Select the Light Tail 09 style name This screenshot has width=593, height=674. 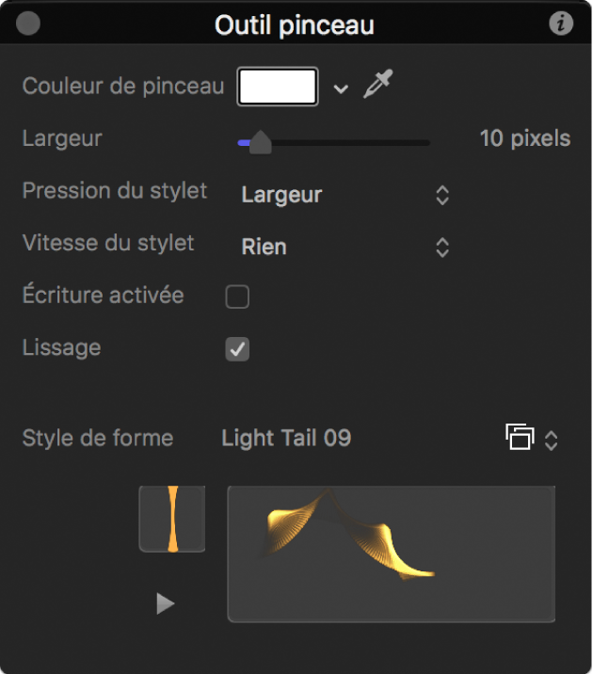tap(286, 438)
